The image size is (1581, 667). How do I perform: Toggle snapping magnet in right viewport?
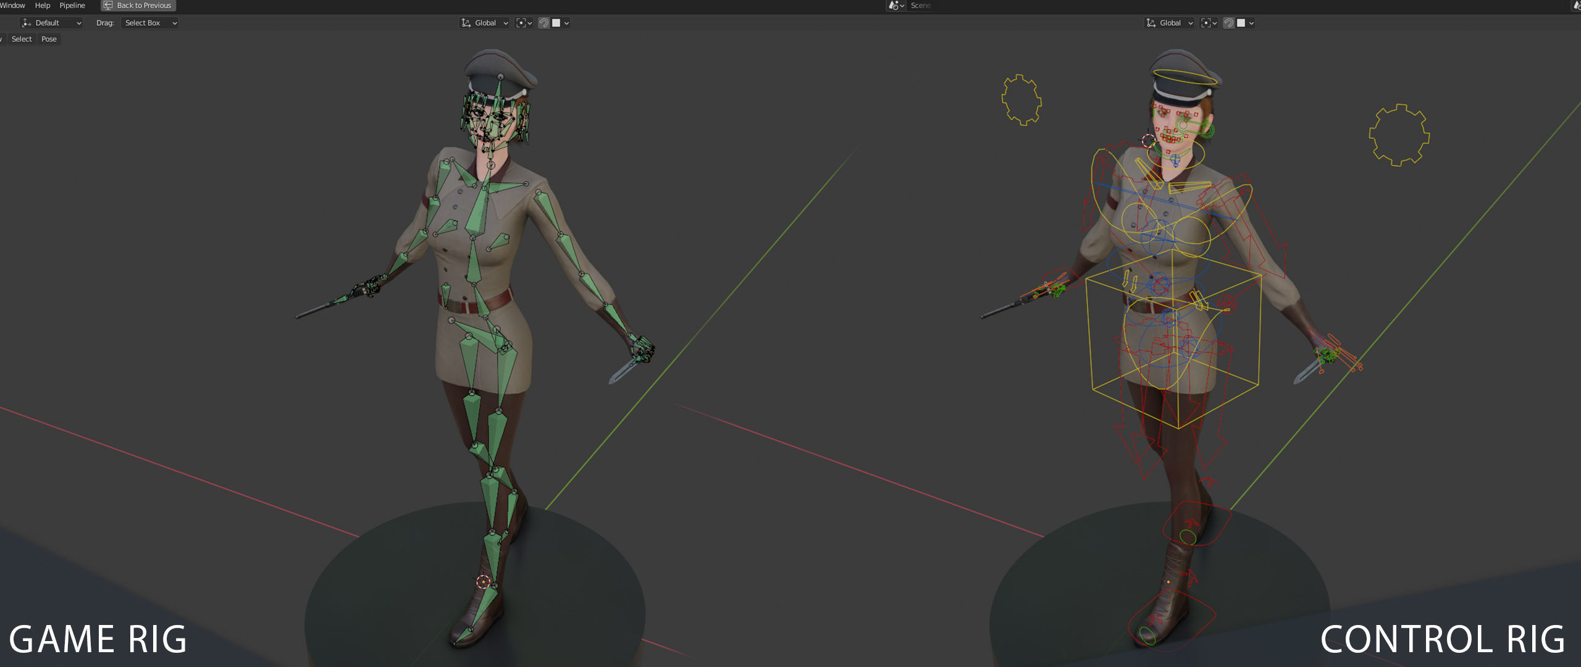coord(1229,23)
